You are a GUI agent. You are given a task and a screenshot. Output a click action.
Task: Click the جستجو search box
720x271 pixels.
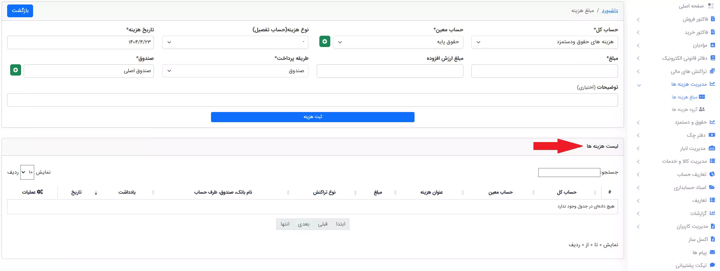[569, 173]
